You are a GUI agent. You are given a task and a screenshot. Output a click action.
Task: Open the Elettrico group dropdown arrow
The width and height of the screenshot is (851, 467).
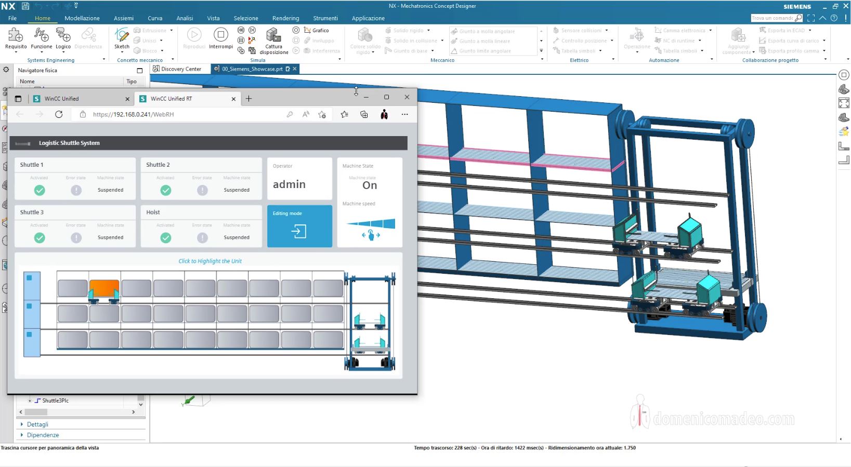613,60
